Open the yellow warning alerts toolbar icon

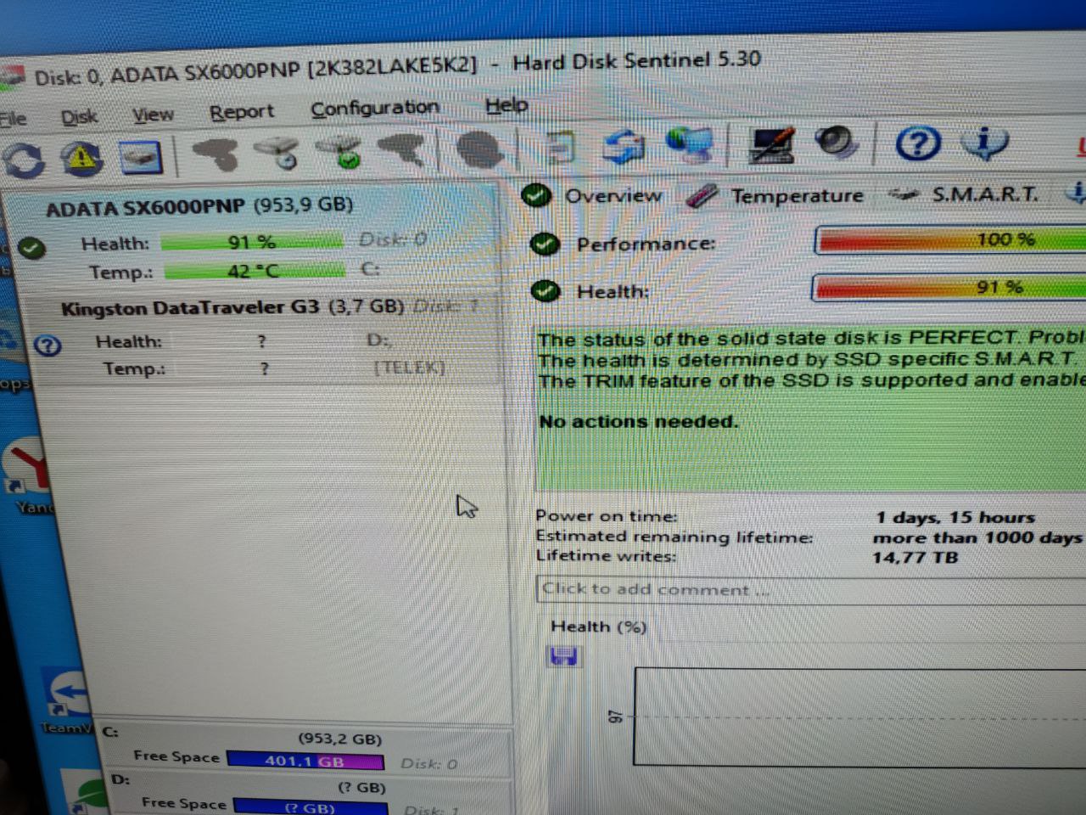[81, 159]
